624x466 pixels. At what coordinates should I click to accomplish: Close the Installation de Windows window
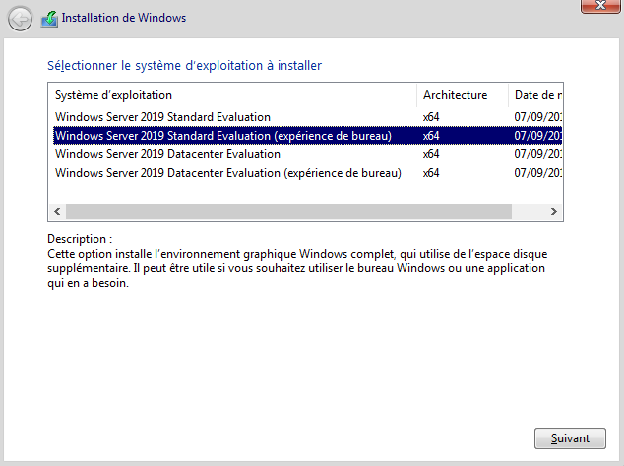point(600,6)
